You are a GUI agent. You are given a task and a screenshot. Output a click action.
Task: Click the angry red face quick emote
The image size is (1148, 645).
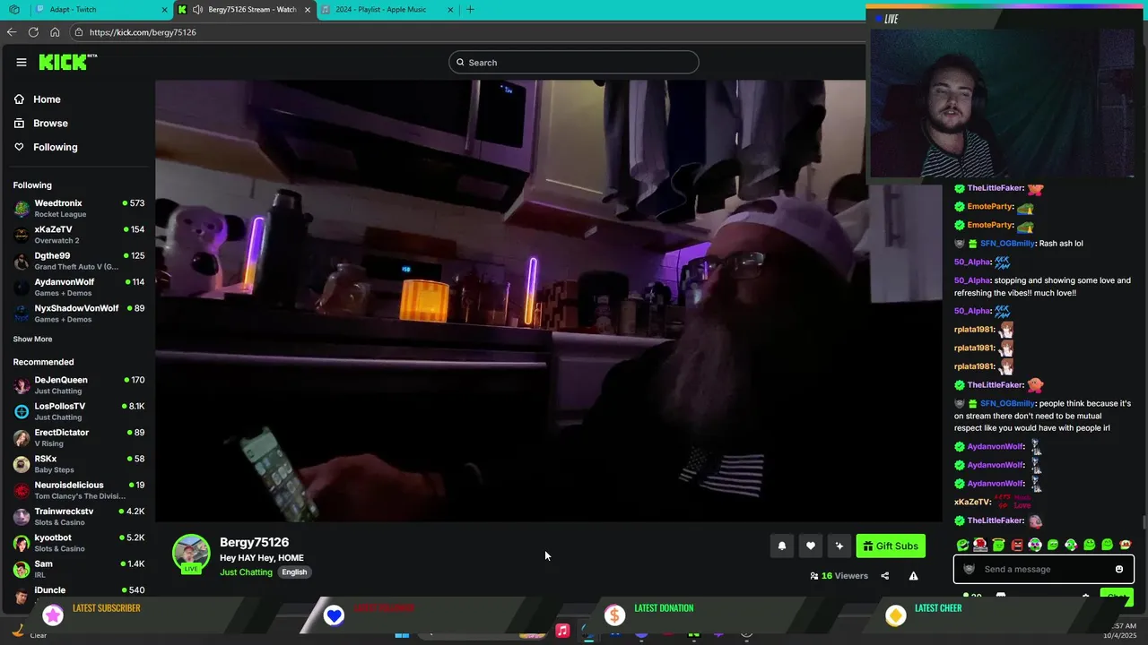(x=1017, y=545)
